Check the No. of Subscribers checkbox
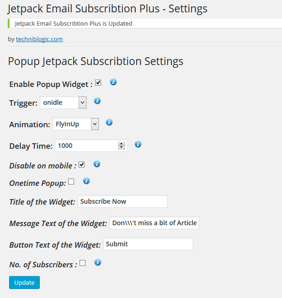The width and height of the screenshot is (282, 298). pyautogui.click(x=82, y=263)
